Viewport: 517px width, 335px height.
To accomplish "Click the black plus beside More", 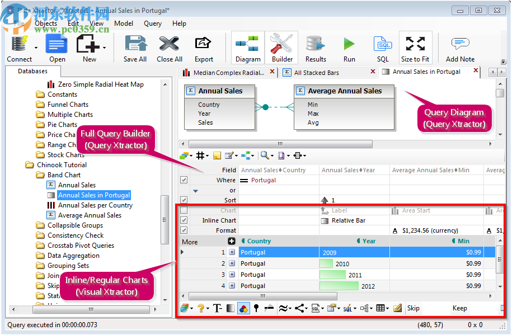I will 232,241.
